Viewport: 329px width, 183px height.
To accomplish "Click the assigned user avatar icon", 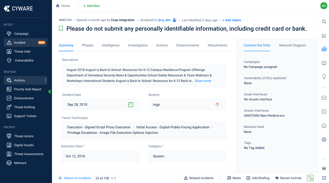I will 174,20.
